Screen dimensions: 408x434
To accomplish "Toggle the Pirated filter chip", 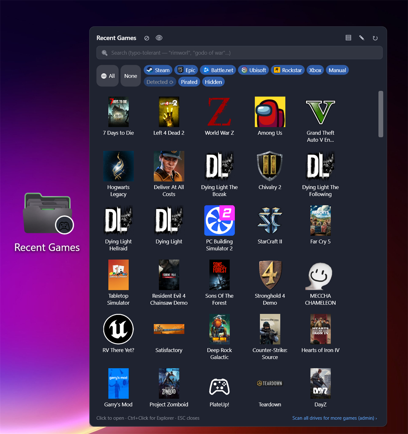I will [189, 82].
